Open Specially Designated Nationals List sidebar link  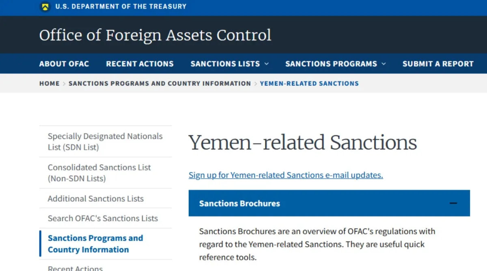pyautogui.click(x=105, y=142)
